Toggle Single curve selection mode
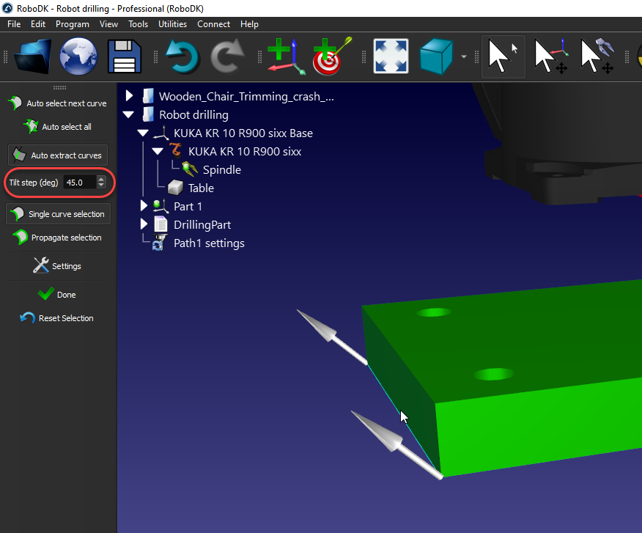Viewport: 642px width, 533px height. [x=58, y=214]
